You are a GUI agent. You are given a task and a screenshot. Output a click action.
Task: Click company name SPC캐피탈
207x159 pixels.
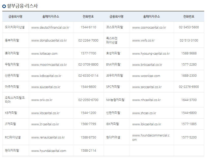click(113, 87)
